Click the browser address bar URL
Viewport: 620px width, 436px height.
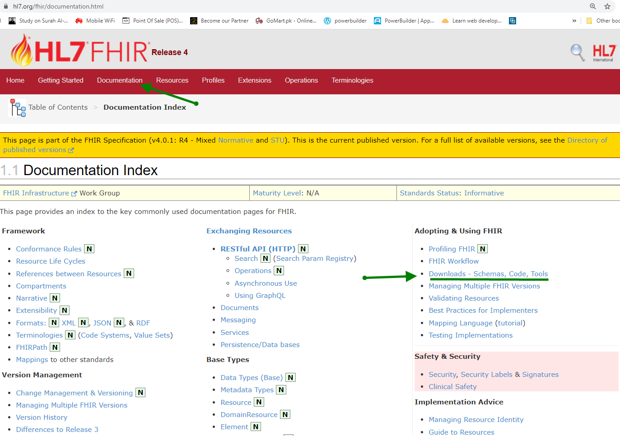coord(58,6)
